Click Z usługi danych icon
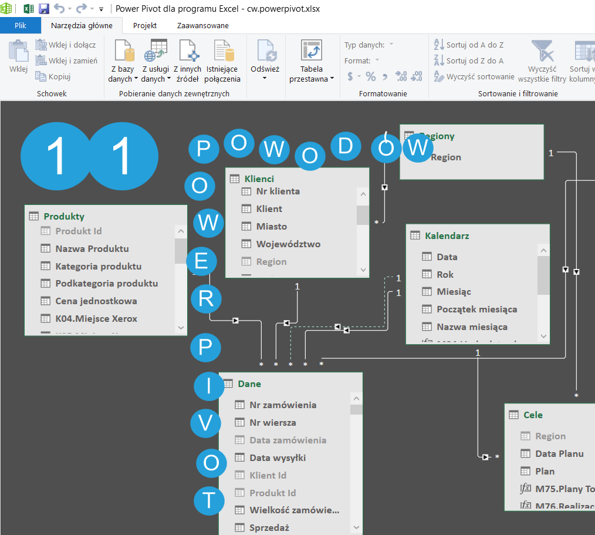Viewport: 595px width, 535px height. (x=156, y=51)
